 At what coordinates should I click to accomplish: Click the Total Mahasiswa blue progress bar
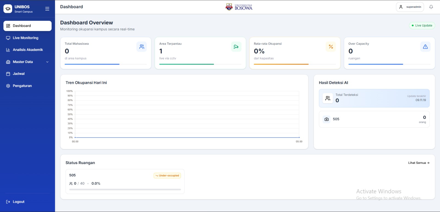[x=92, y=64]
